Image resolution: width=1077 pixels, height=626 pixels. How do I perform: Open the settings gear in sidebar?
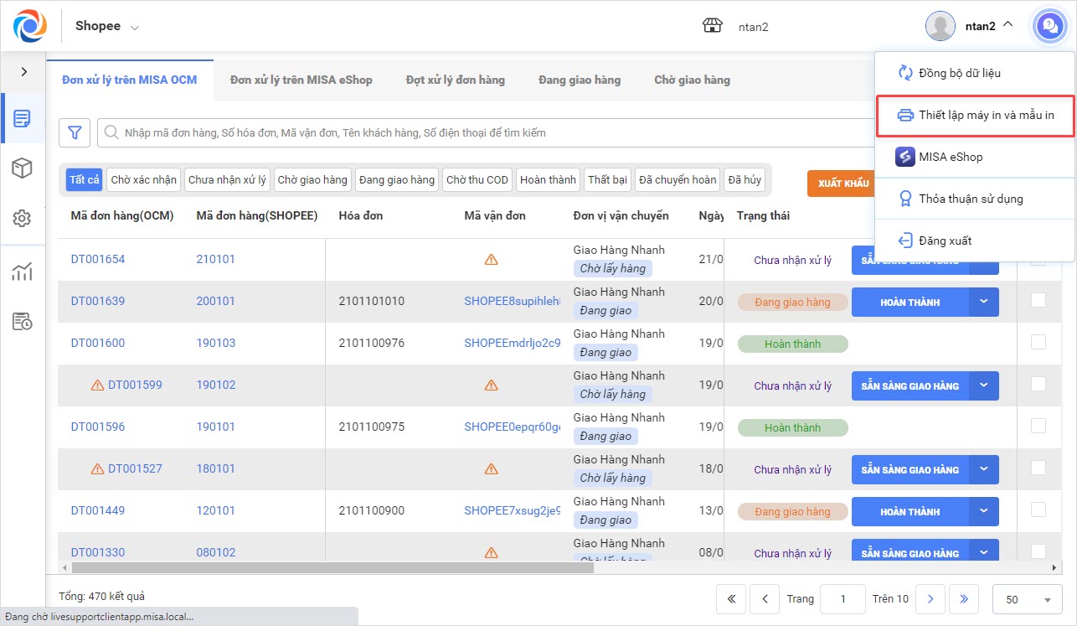[23, 219]
